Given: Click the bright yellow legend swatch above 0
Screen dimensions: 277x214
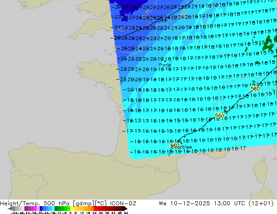Looking at the screenshot, I should click(x=71, y=208).
